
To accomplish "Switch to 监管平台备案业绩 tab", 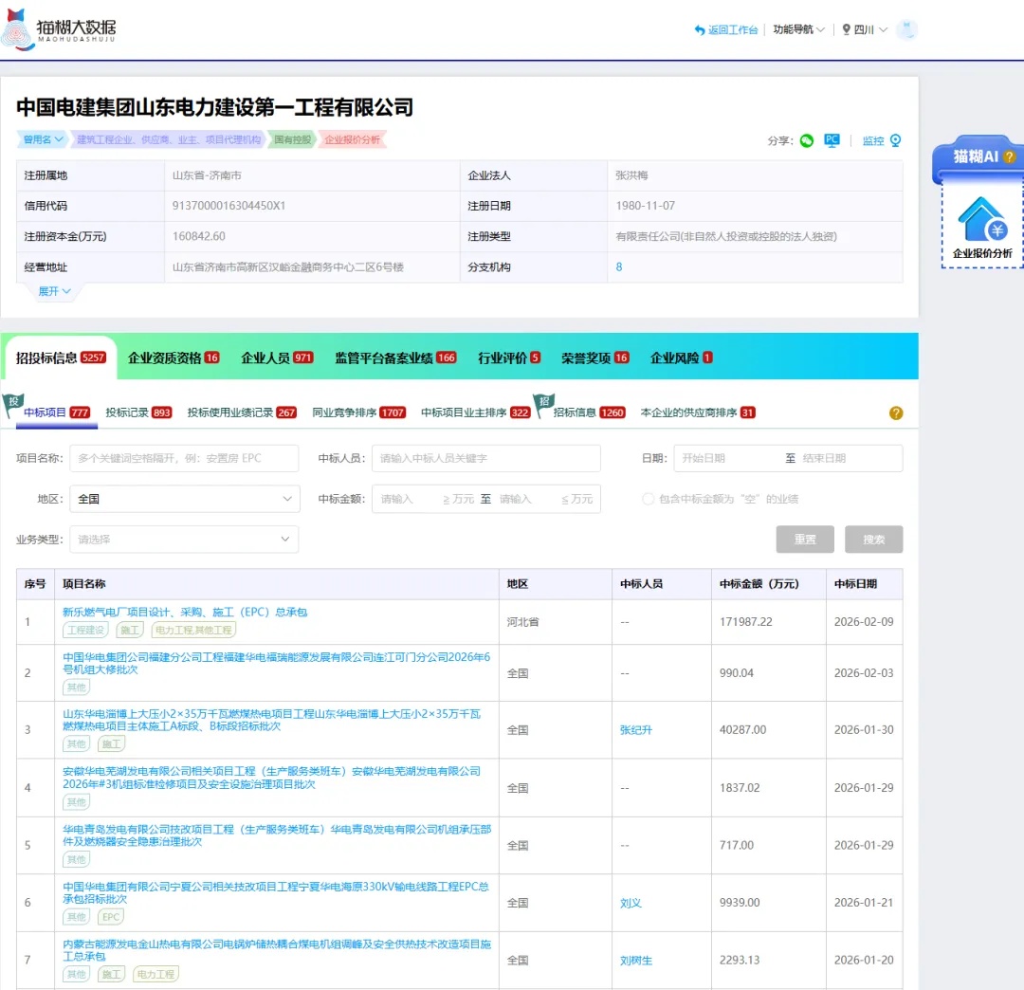I will coord(395,357).
